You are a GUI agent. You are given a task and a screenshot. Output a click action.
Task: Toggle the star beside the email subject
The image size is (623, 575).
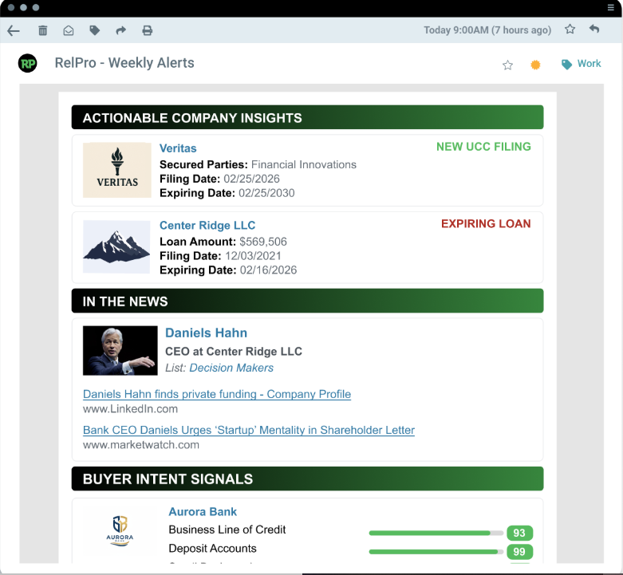(507, 65)
